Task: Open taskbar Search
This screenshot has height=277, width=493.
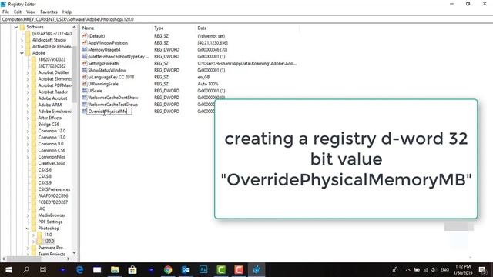Action: pyautogui.click(x=26, y=270)
